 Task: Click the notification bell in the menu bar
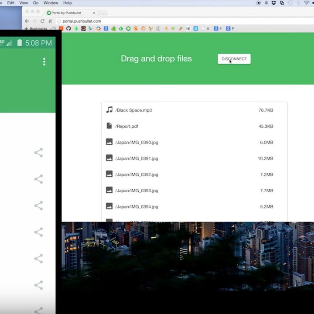(266, 3)
